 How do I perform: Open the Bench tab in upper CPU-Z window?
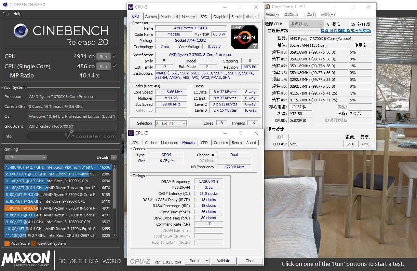pyautogui.click(x=237, y=17)
